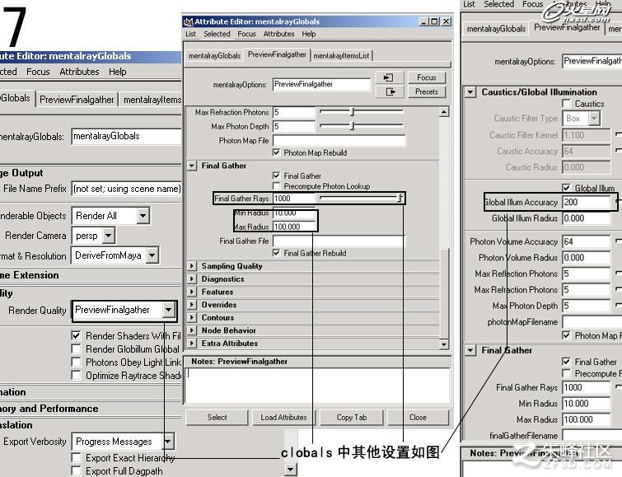Viewport: 622px width, 477px height.
Task: Expand the Overrides section
Action: (x=192, y=305)
